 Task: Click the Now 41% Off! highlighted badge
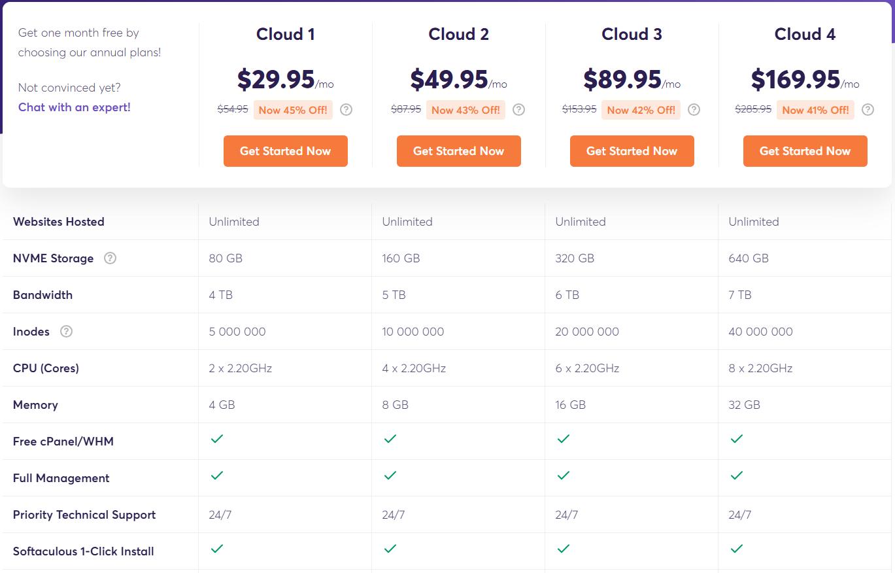click(x=815, y=110)
